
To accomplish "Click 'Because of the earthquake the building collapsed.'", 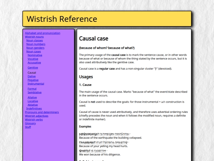I will (111, 138).
